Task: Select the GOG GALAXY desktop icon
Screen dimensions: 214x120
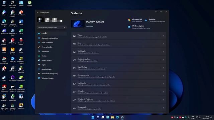Action: pos(13,78)
